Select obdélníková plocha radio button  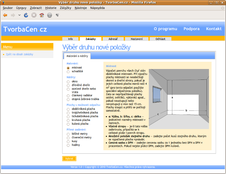coord(68,109)
